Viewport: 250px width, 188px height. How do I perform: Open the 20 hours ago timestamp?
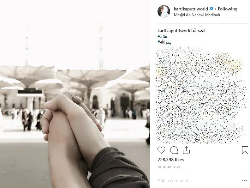coord(169,167)
